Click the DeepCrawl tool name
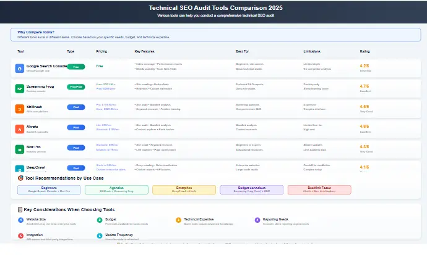 (36, 167)
